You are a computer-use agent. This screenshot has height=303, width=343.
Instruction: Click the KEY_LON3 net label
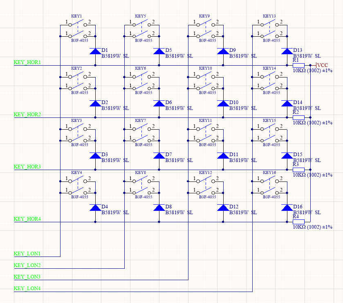coord(27,277)
